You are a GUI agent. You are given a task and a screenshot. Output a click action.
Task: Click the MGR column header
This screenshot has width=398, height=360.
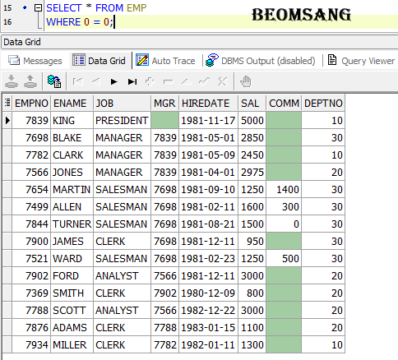coord(165,103)
